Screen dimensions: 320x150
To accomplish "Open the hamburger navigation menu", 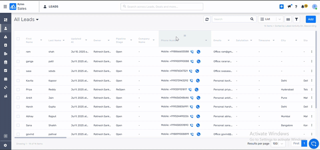I will [x=5, y=6].
